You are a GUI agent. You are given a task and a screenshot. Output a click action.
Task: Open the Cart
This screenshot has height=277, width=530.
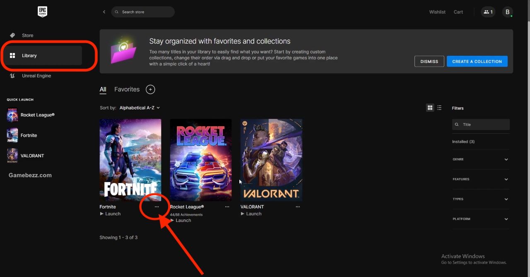[x=458, y=12]
